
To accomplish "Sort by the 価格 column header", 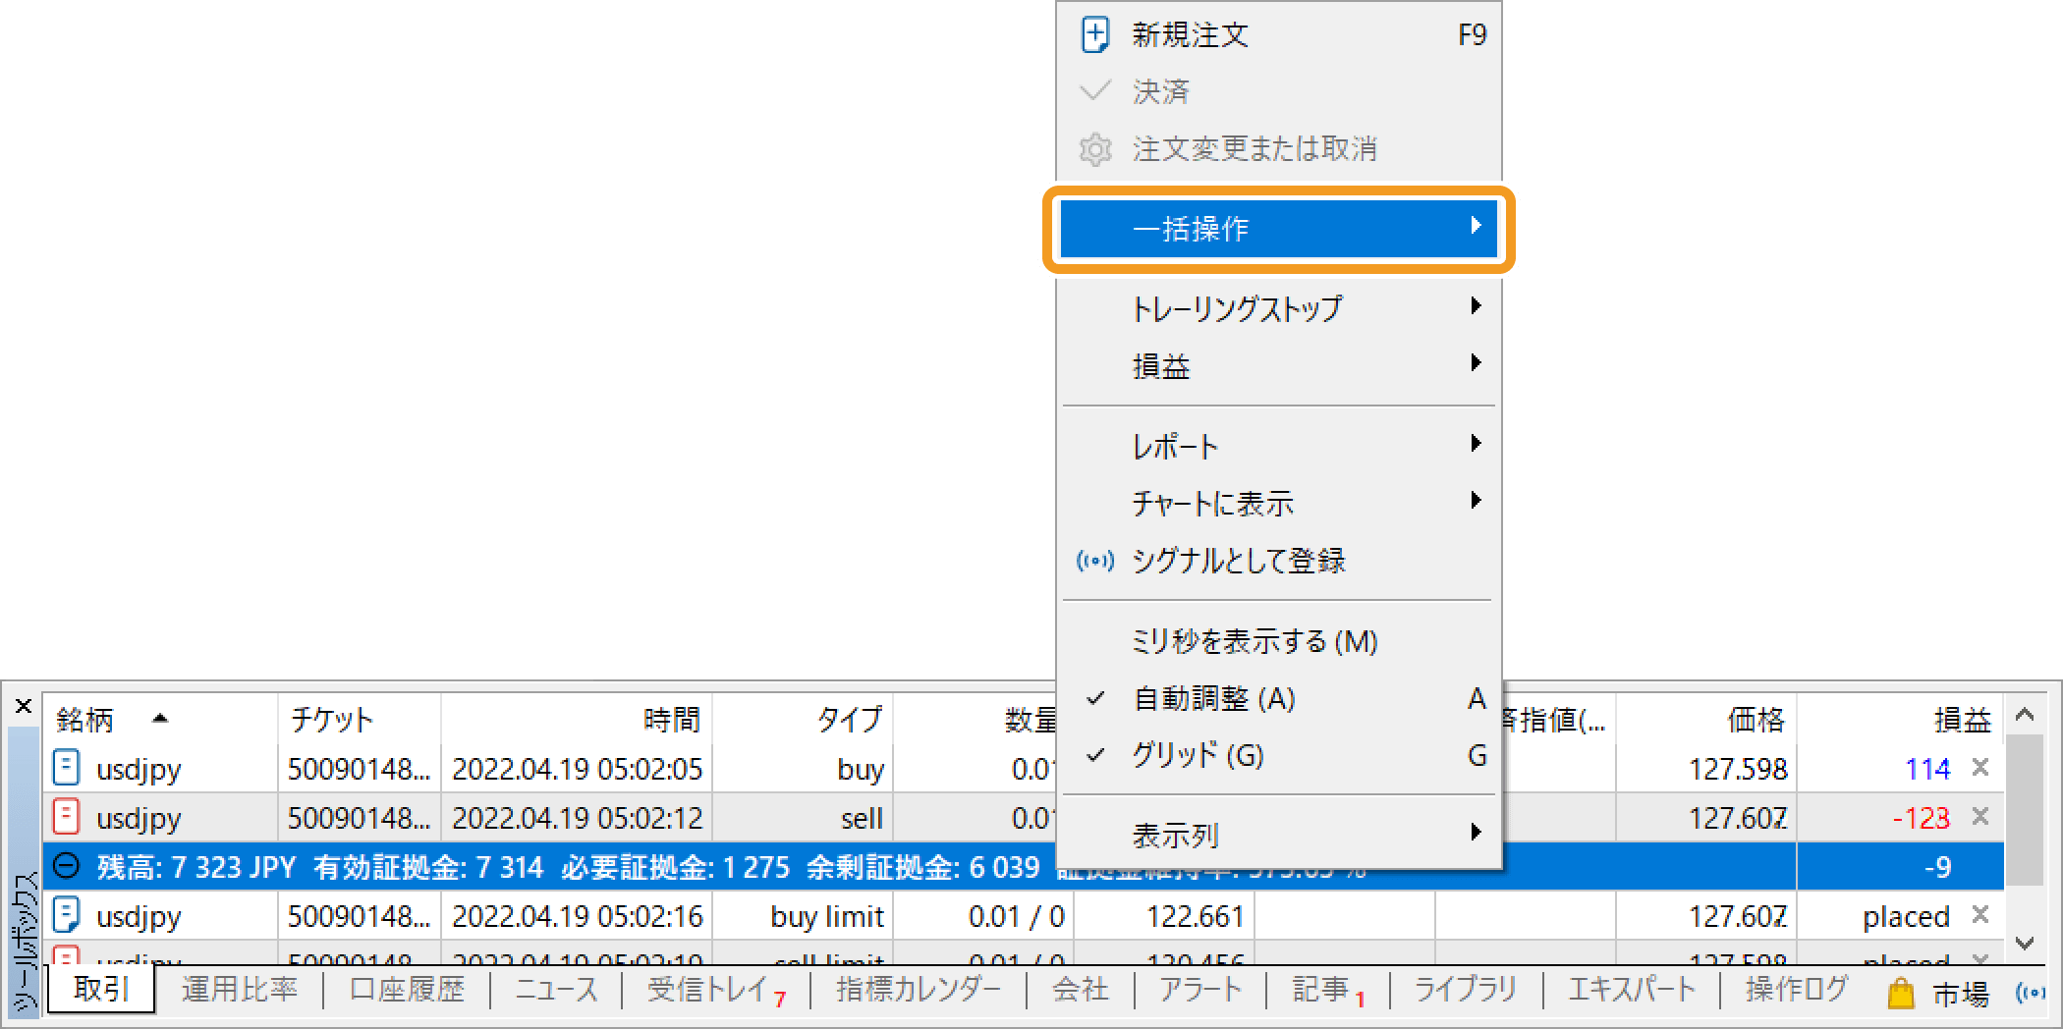I will (1706, 720).
